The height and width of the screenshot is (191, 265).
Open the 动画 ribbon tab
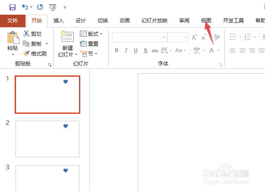[125, 21]
